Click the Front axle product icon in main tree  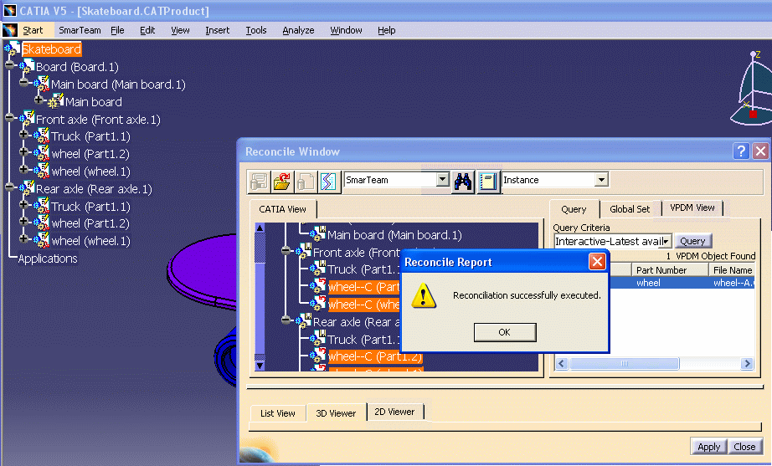[x=27, y=120]
